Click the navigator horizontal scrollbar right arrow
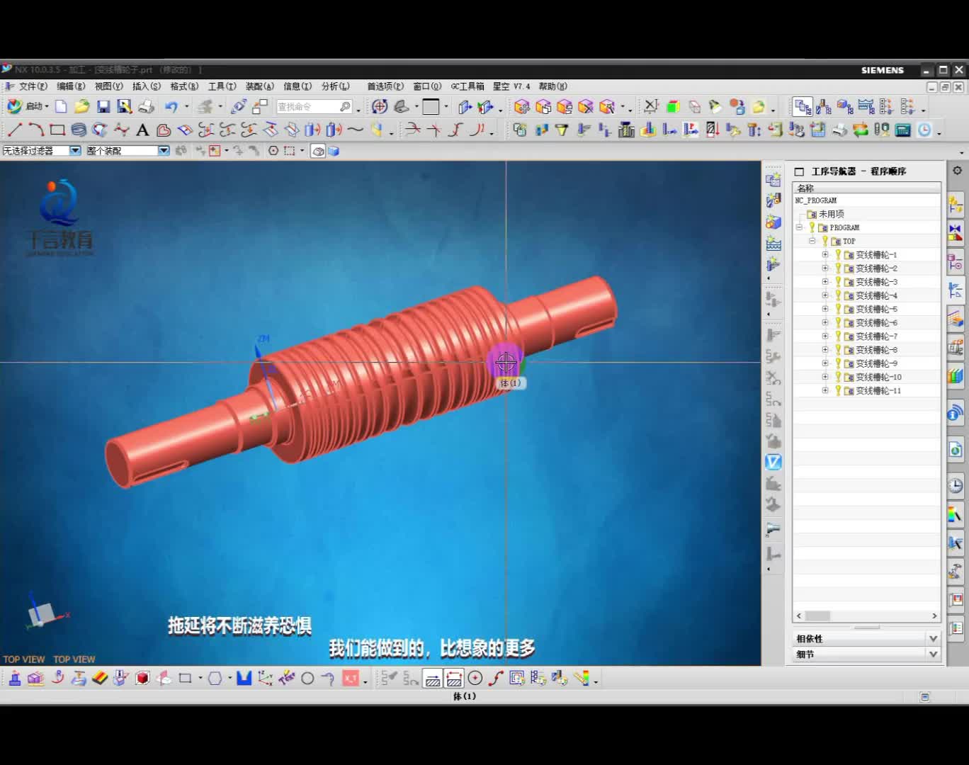Image resolution: width=969 pixels, height=765 pixels. [x=934, y=616]
